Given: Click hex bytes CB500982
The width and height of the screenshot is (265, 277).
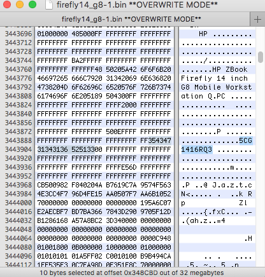Looking at the screenshot, I should point(52,185).
